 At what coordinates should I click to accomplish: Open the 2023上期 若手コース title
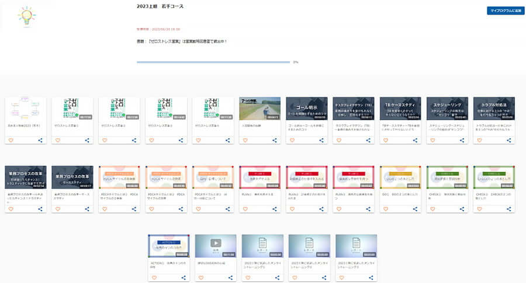pyautogui.click(x=160, y=6)
